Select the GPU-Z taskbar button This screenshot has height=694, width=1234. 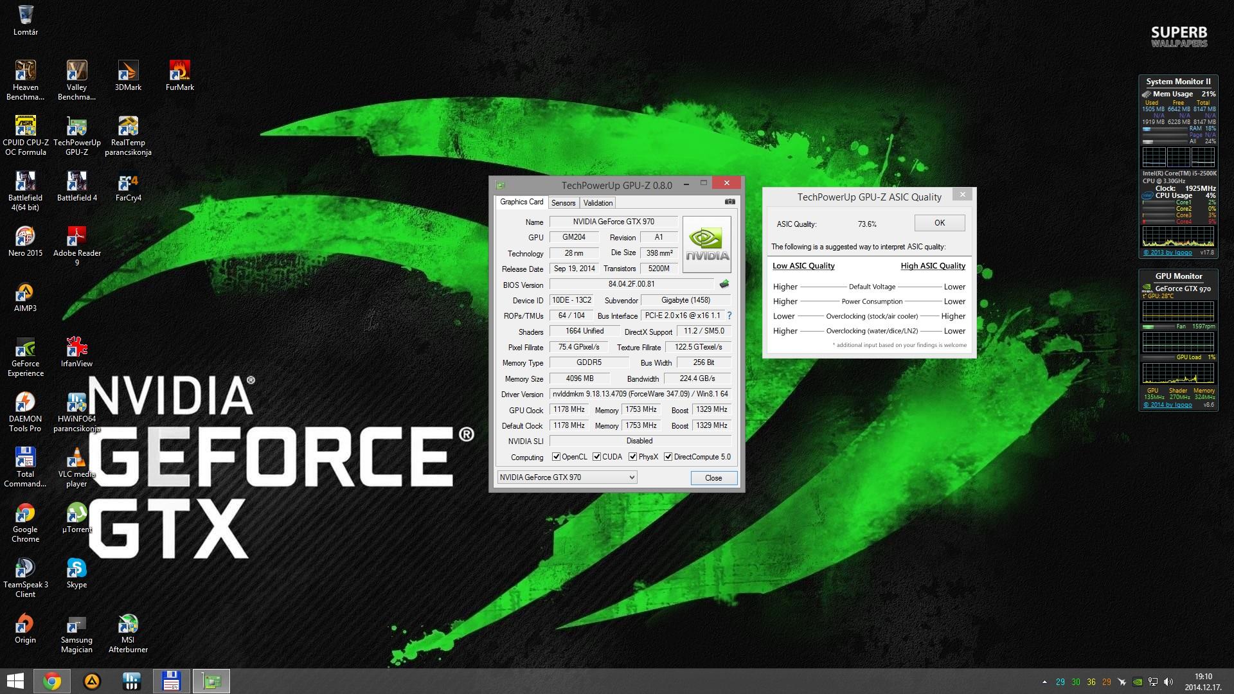[211, 681]
